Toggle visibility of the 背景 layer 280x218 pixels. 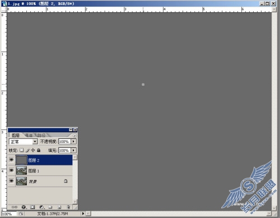click(x=11, y=181)
